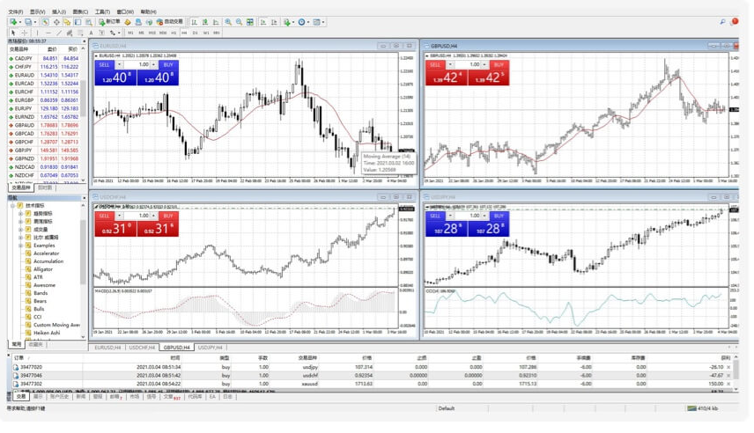Select the crosshair tool in toolbar
The width and height of the screenshot is (754, 433).
tap(25, 33)
